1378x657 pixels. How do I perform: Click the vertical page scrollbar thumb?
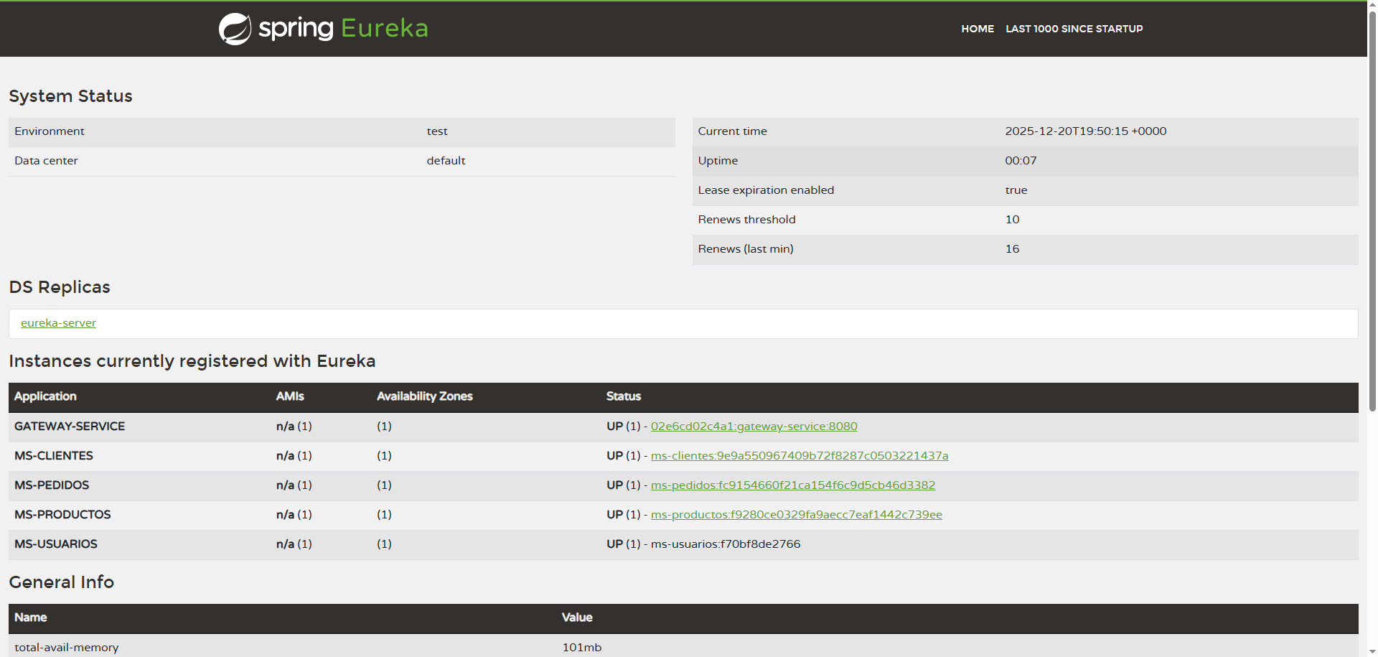click(x=1372, y=208)
